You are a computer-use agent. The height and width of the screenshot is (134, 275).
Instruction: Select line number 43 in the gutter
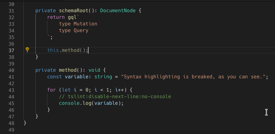(11, 90)
